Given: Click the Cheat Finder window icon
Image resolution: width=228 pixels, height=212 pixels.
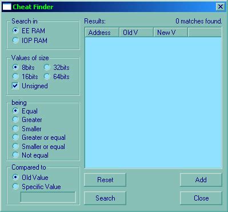Looking at the screenshot, I should pyautogui.click(x=7, y=7).
